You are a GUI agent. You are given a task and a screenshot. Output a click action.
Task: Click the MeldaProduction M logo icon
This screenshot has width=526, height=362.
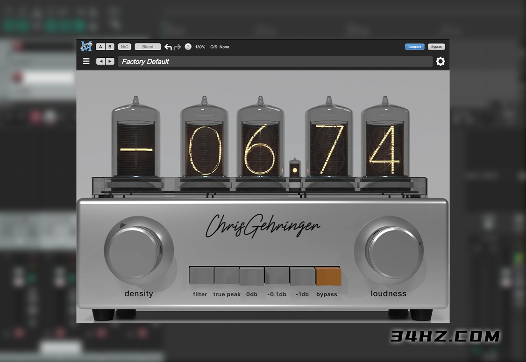[x=86, y=47]
